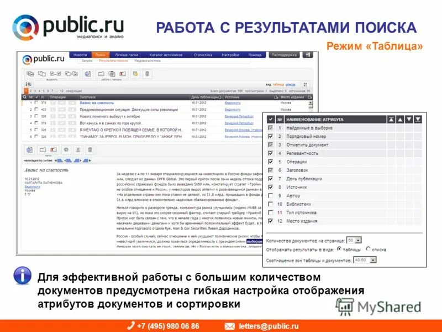This screenshot has height=332, width=442.
Task: Switch to the Медиастатистика subtab
Action: (x=148, y=61)
